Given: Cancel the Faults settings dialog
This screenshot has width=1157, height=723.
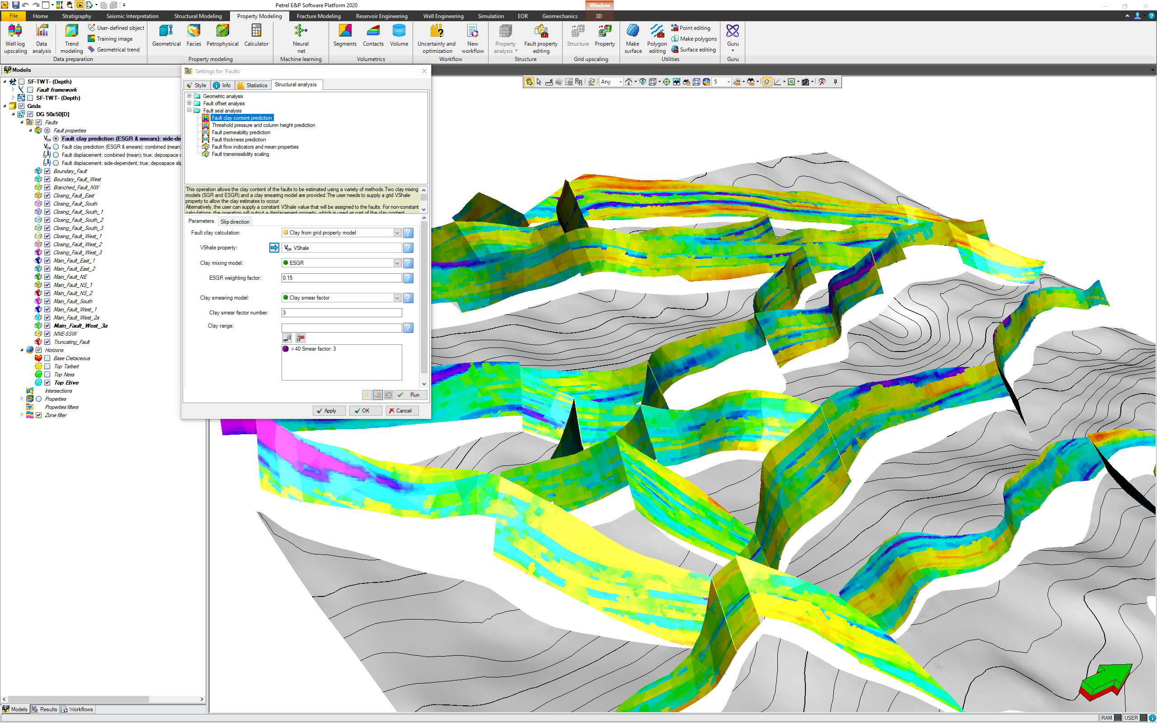Looking at the screenshot, I should click(x=402, y=411).
